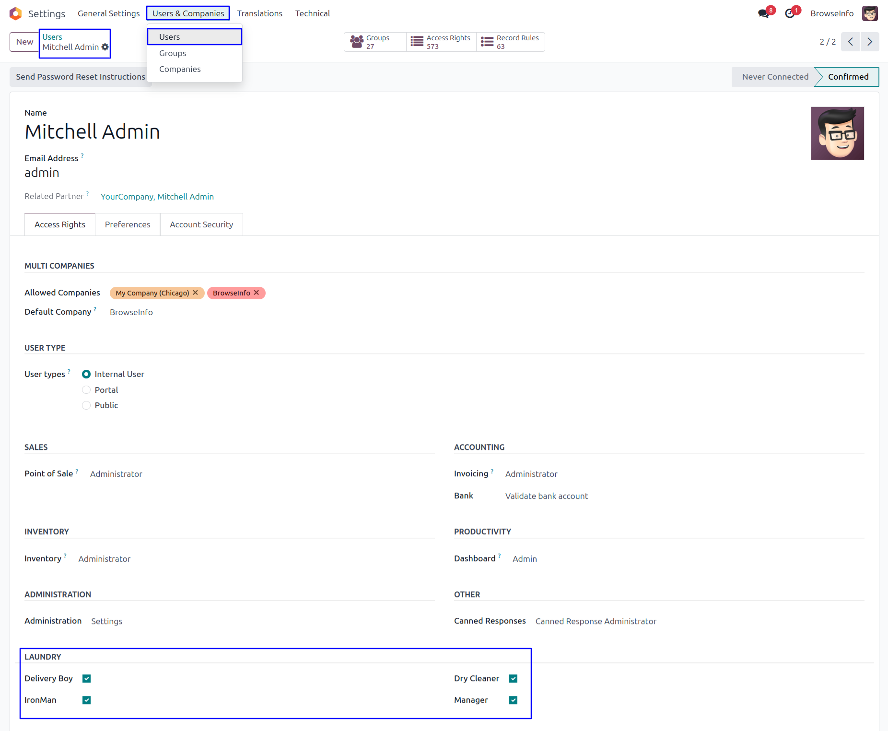Screen dimensions: 888x731
Task: Open Point of Sale role dropdown
Action: (x=116, y=474)
